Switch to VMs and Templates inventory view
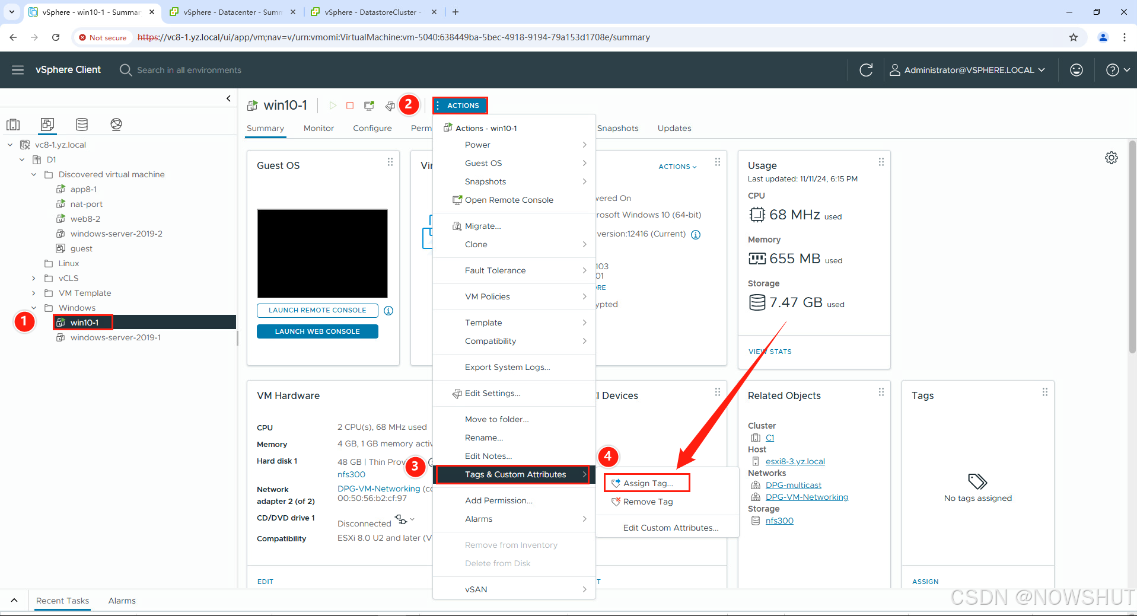This screenshot has height=616, width=1137. click(x=47, y=125)
